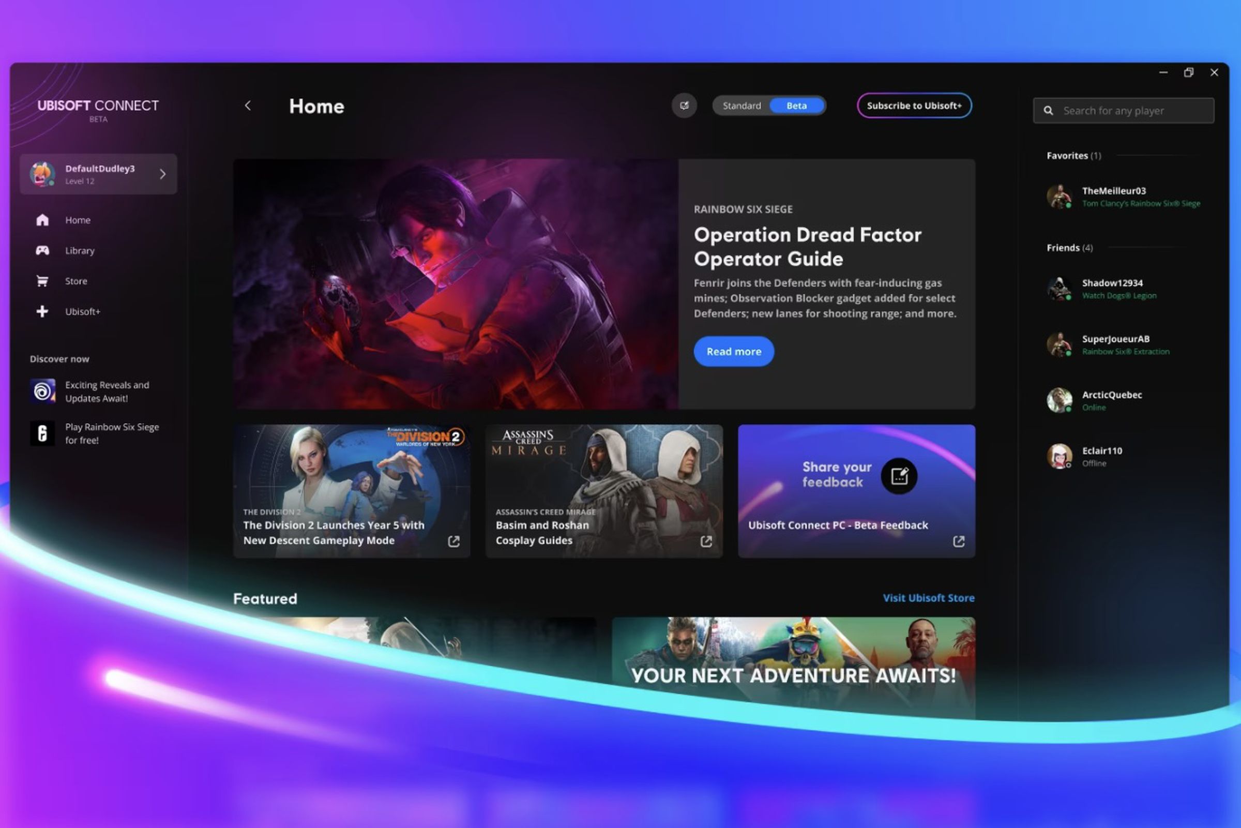The image size is (1241, 828).
Task: Open Home menu item
Action: pyautogui.click(x=77, y=220)
